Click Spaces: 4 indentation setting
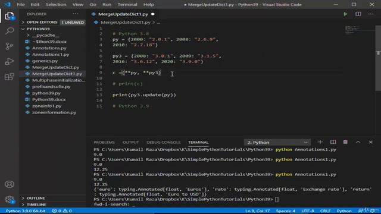 (286, 211)
